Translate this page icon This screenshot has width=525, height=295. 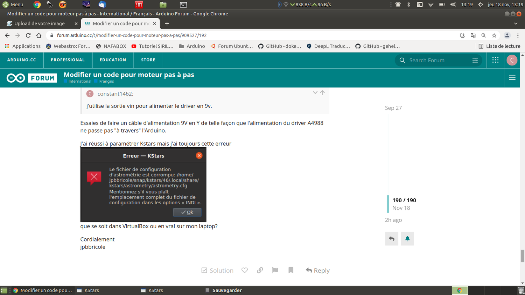click(x=473, y=35)
